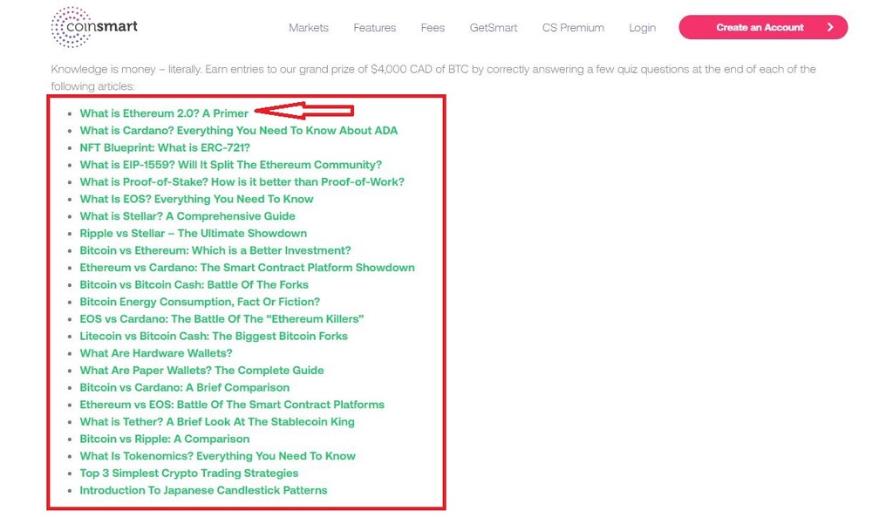Image resolution: width=893 pixels, height=518 pixels.
Task: Open 'What Is EOS? Everything You Need To Know'
Action: click(196, 199)
